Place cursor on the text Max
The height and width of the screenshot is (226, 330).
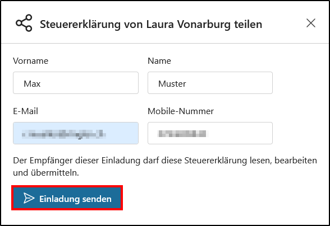point(32,84)
